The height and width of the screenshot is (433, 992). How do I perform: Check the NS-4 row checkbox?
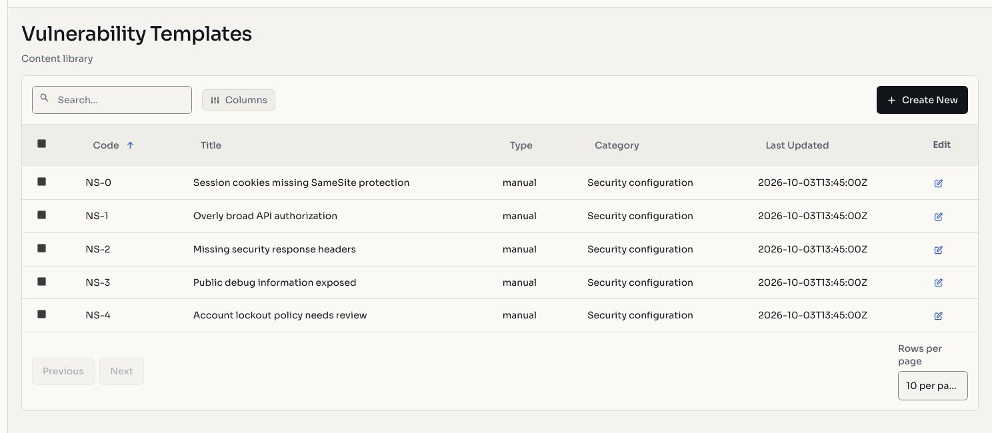point(41,314)
